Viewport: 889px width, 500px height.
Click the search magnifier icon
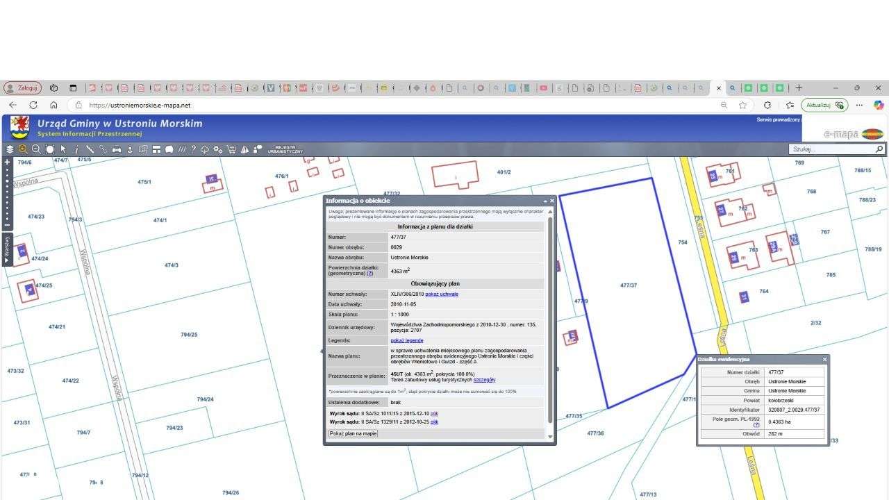[x=879, y=149]
